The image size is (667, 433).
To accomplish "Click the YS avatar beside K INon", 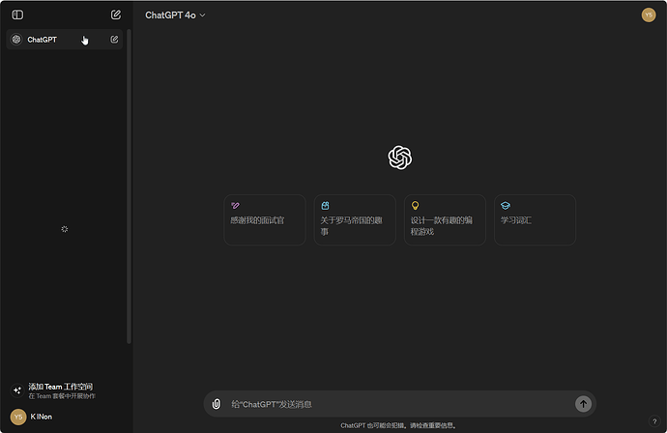I will (18, 417).
